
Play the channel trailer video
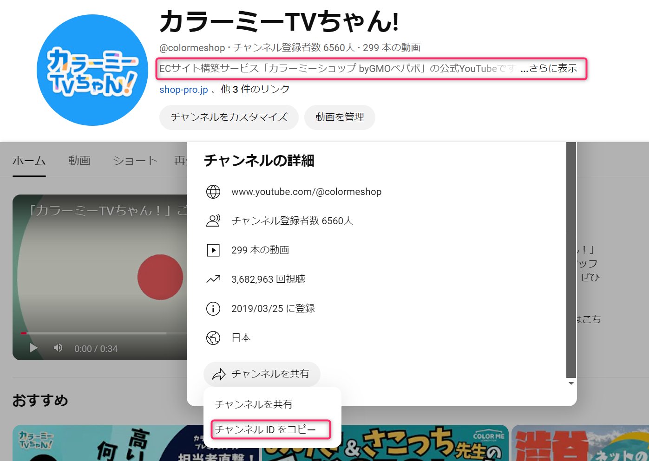click(x=33, y=348)
